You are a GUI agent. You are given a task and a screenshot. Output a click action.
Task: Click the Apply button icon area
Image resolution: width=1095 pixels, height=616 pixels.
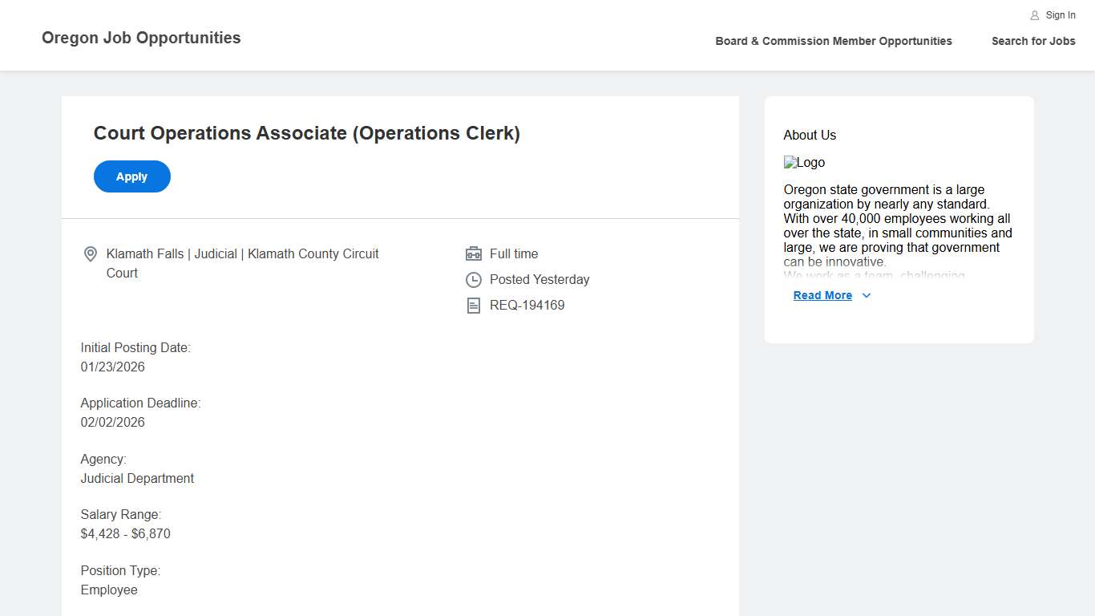point(131,176)
